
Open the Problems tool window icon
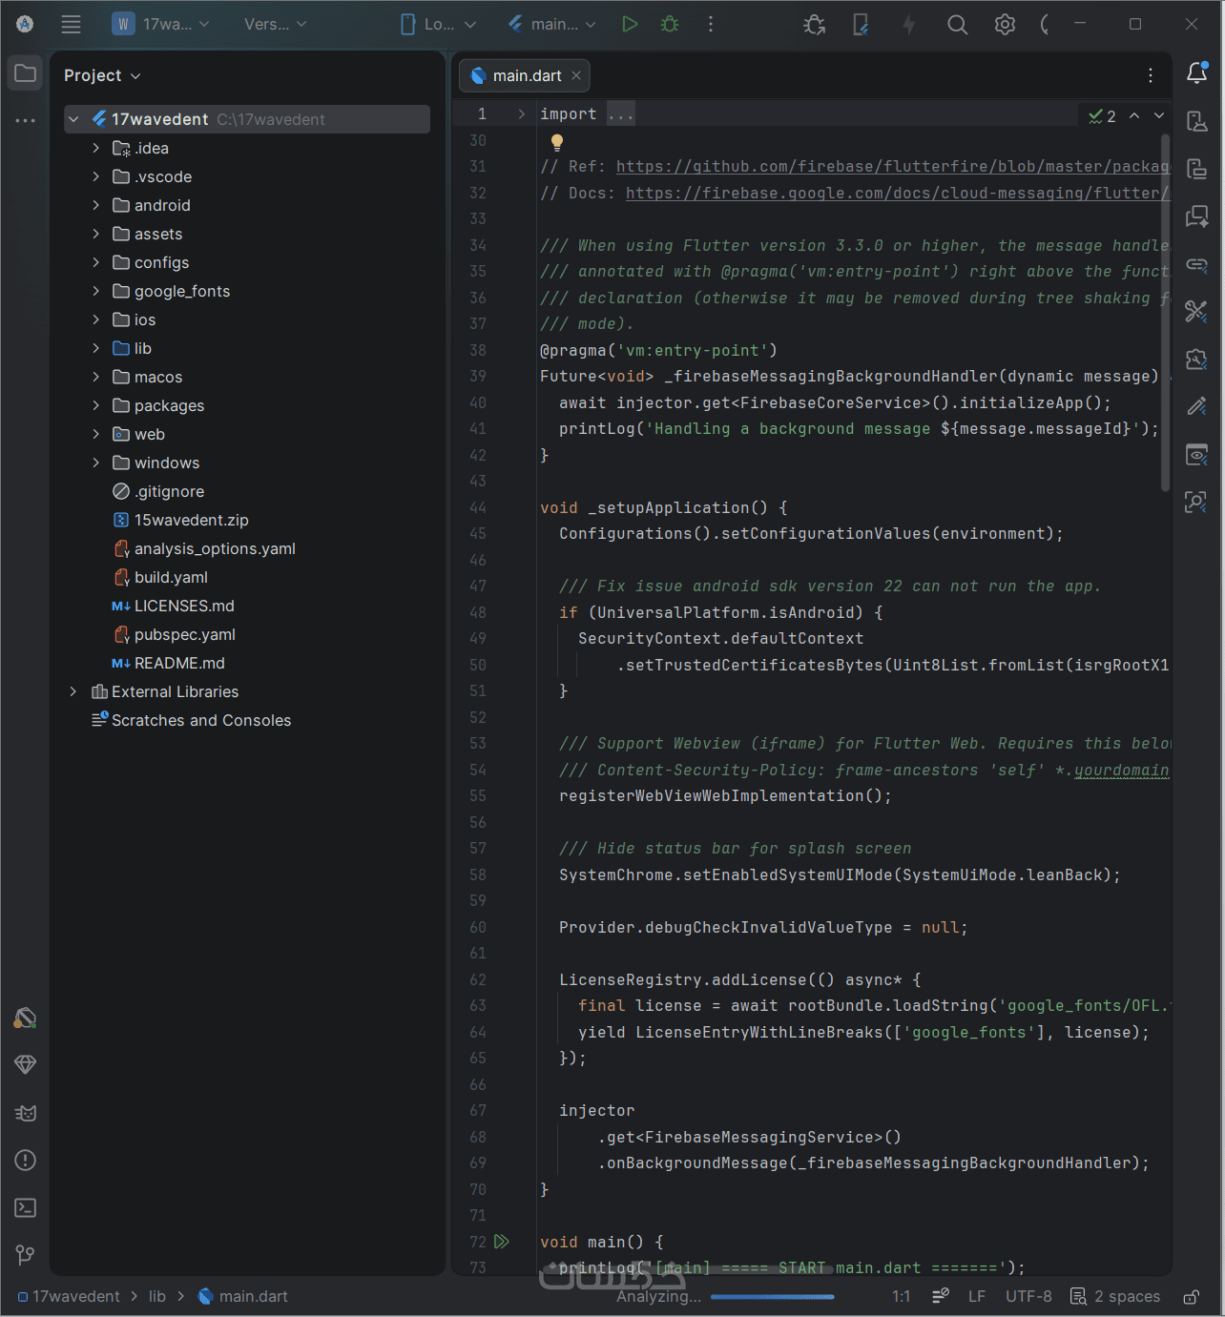point(26,1160)
